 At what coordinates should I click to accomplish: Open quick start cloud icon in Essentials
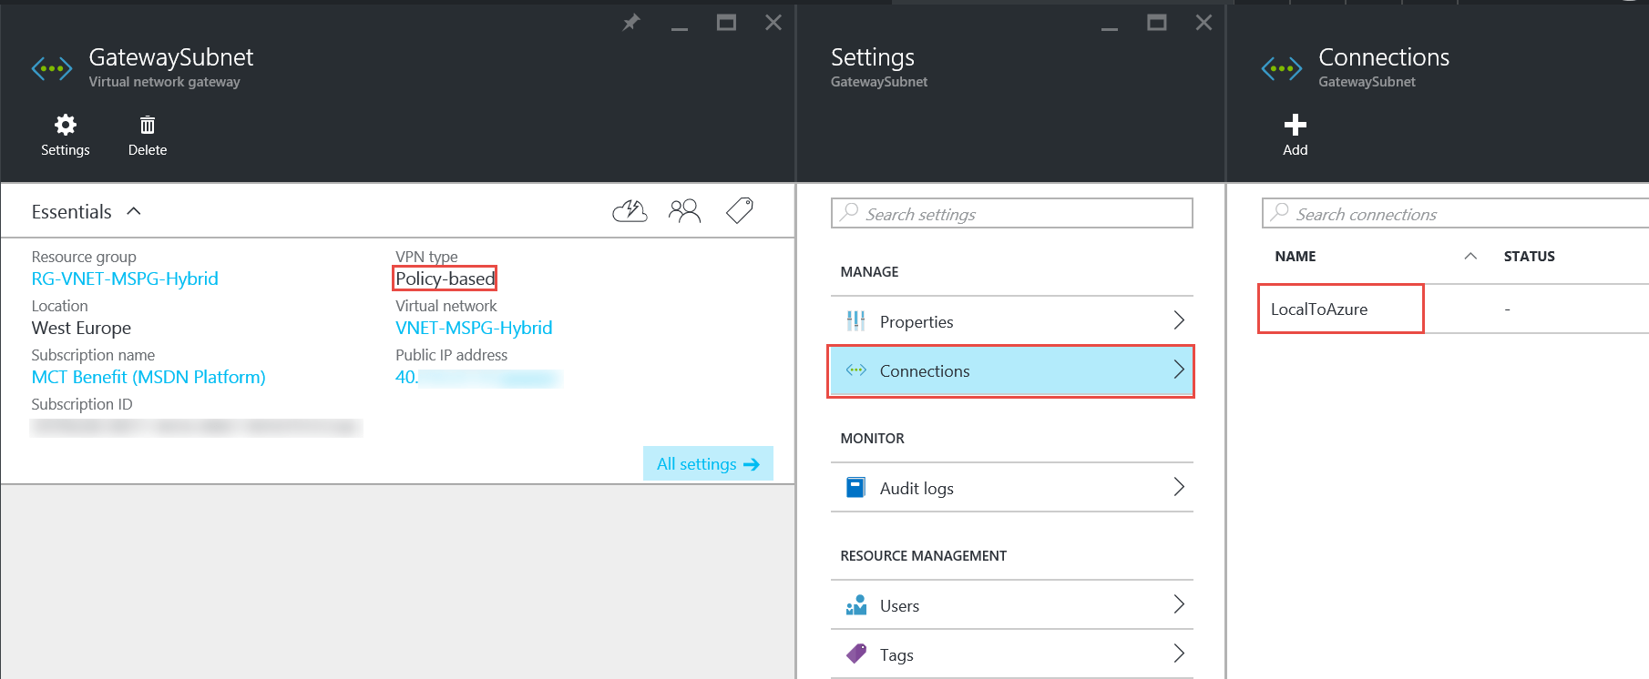pos(630,211)
